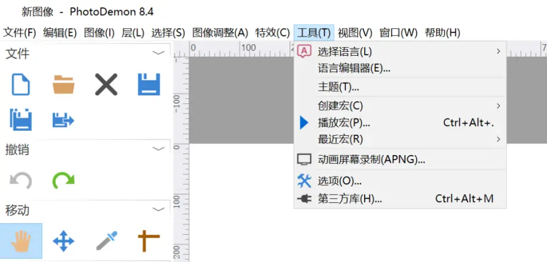Click the wrench icon beside 选项
This screenshot has width=547, height=262.
pos(304,181)
